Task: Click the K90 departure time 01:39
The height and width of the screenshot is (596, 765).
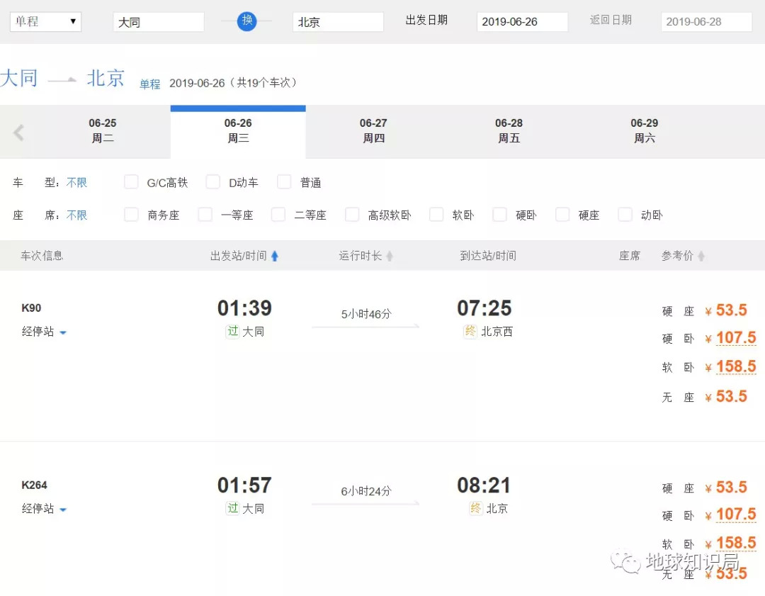Action: tap(244, 308)
